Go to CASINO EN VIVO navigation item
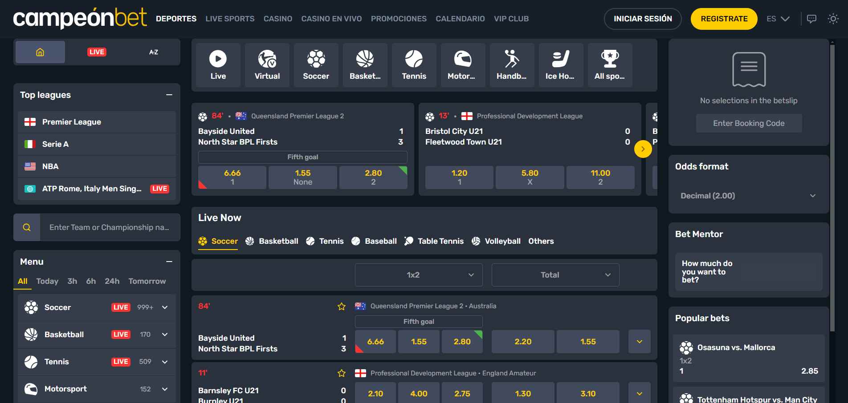This screenshot has height=403, width=848. [x=331, y=19]
